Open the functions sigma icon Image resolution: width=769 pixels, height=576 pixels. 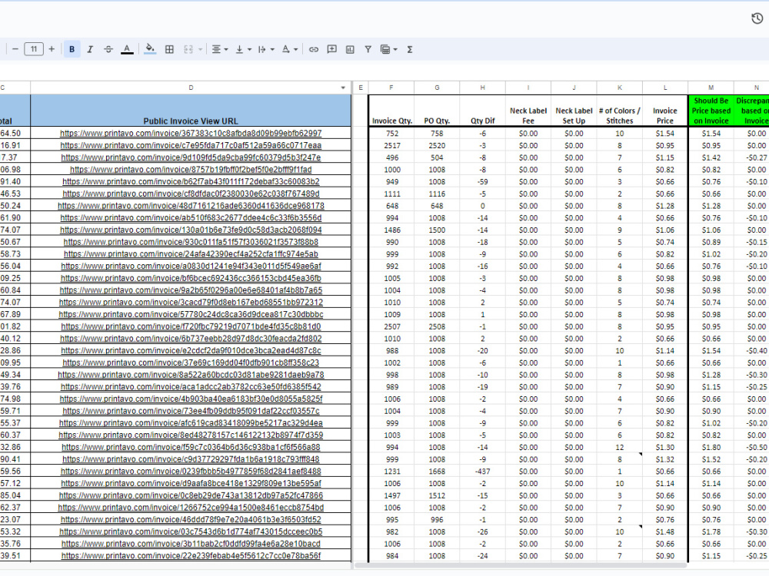click(410, 49)
